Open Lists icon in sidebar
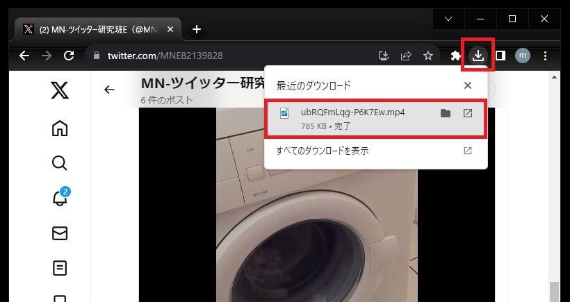 (60, 268)
